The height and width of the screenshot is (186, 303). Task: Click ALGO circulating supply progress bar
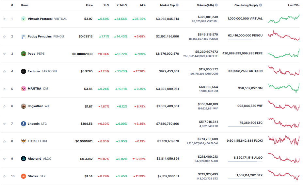(x=245, y=161)
